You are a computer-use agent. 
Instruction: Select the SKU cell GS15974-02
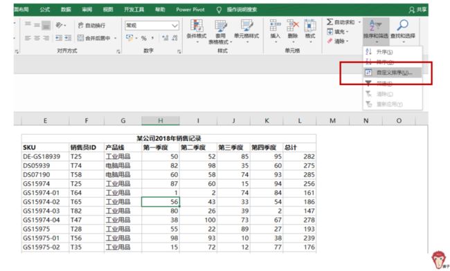(45, 202)
